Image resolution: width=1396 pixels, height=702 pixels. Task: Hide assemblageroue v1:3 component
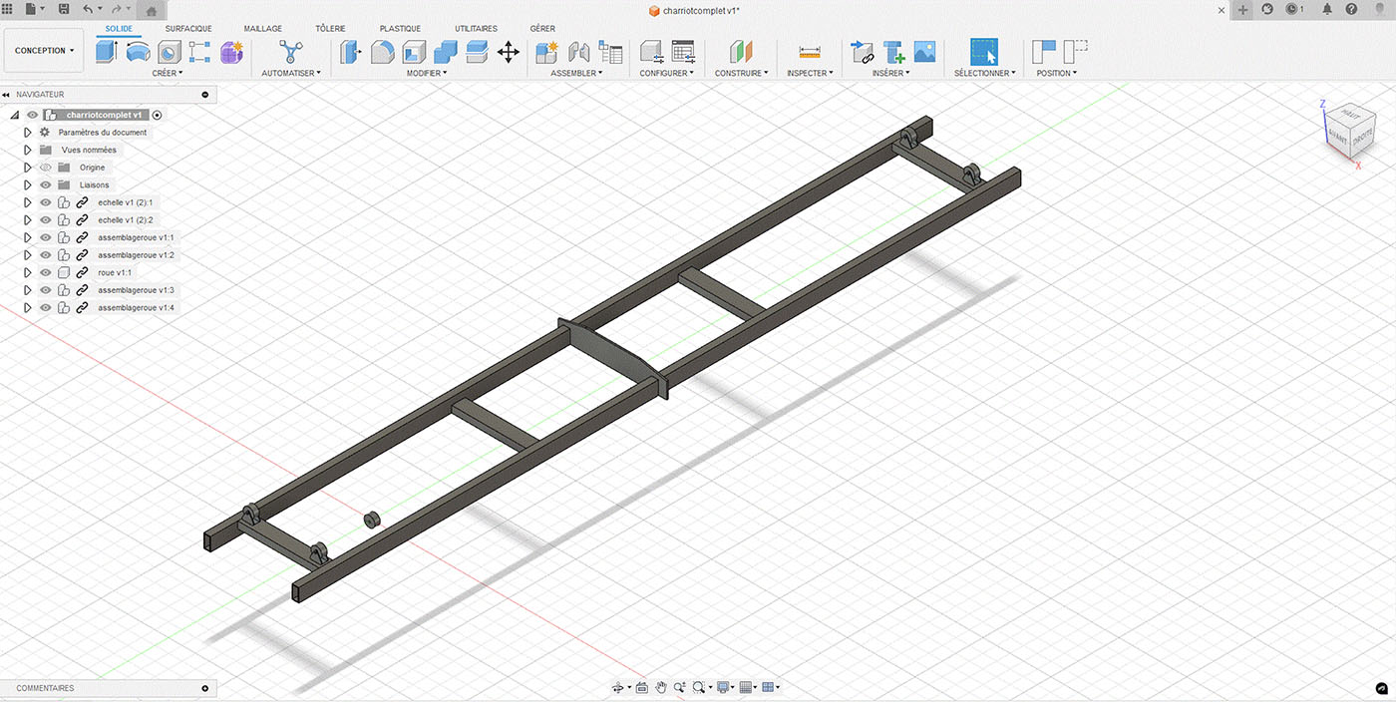pyautogui.click(x=46, y=290)
